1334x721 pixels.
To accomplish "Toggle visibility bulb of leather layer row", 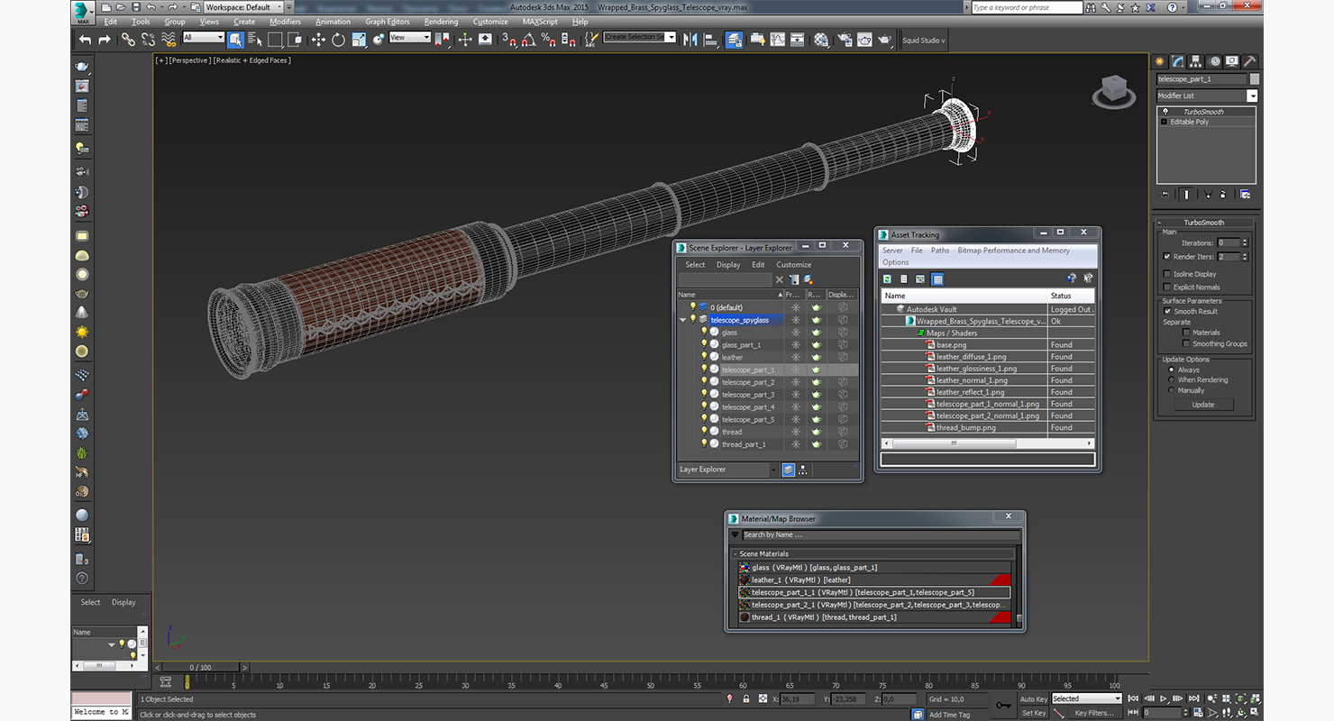I will coord(705,357).
